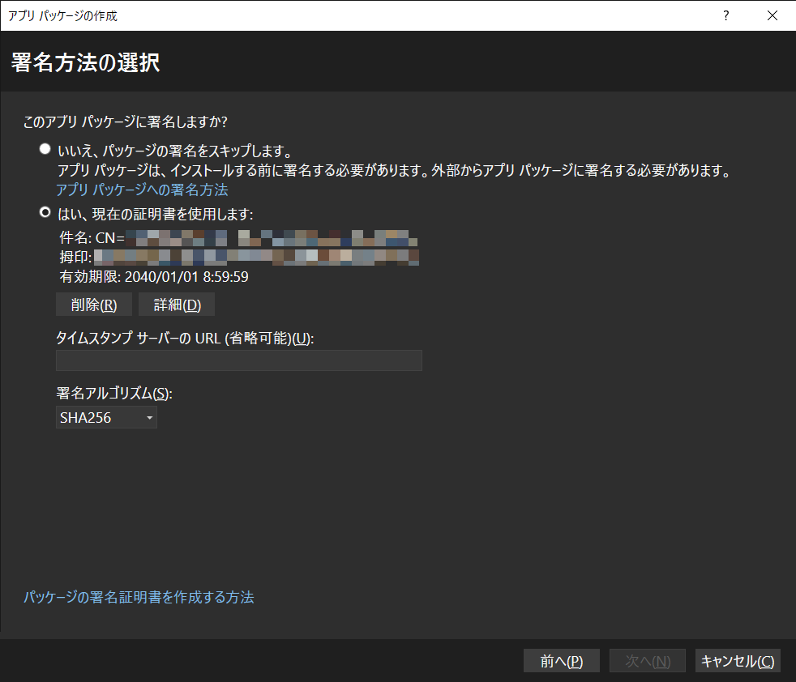
Task: Click the disabled 次へ(N) button
Action: 647,660
